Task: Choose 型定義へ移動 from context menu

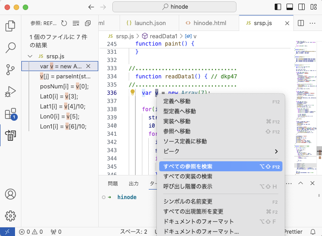Action: [221, 111]
